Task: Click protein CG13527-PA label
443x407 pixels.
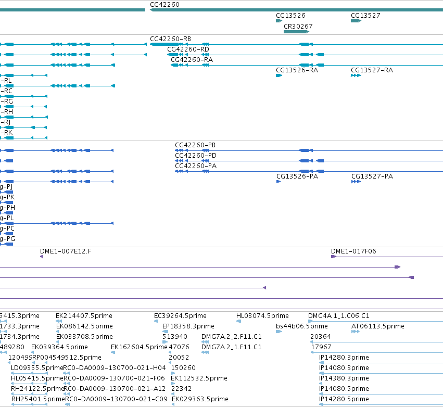Action: (372, 176)
